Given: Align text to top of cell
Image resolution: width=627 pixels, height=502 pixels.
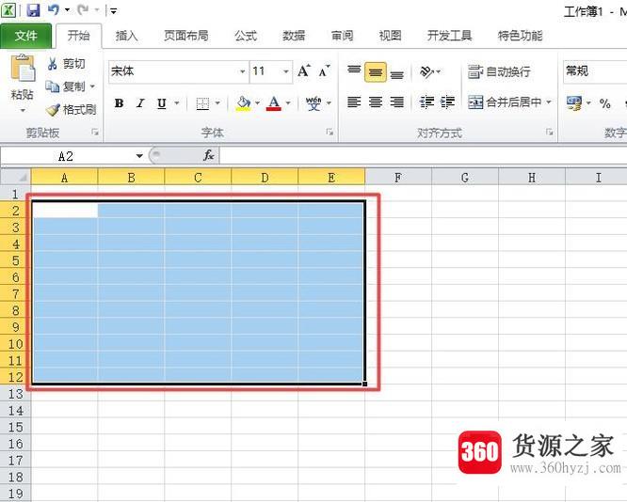Looking at the screenshot, I should pos(354,71).
